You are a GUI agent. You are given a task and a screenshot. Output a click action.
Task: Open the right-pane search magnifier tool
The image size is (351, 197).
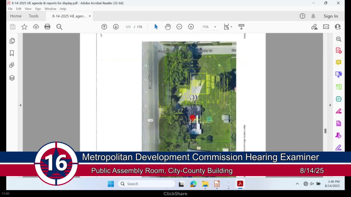[339, 39]
